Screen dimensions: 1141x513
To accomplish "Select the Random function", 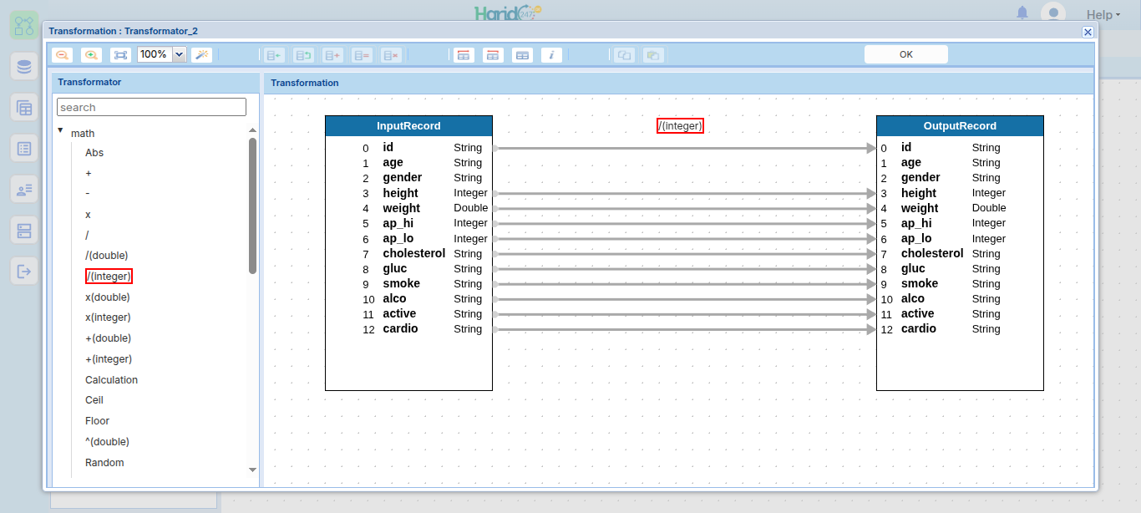I will (104, 463).
